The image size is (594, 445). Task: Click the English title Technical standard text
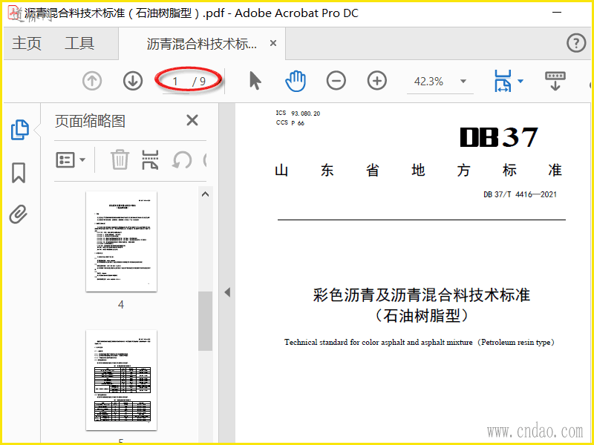coord(420,343)
